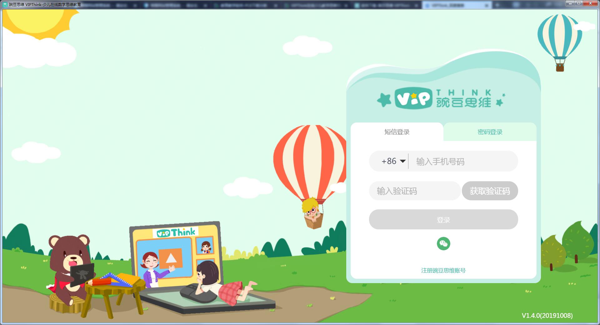600x325 pixels.
Task: Close the VIPThink window
Action: pyautogui.click(x=590, y=3)
